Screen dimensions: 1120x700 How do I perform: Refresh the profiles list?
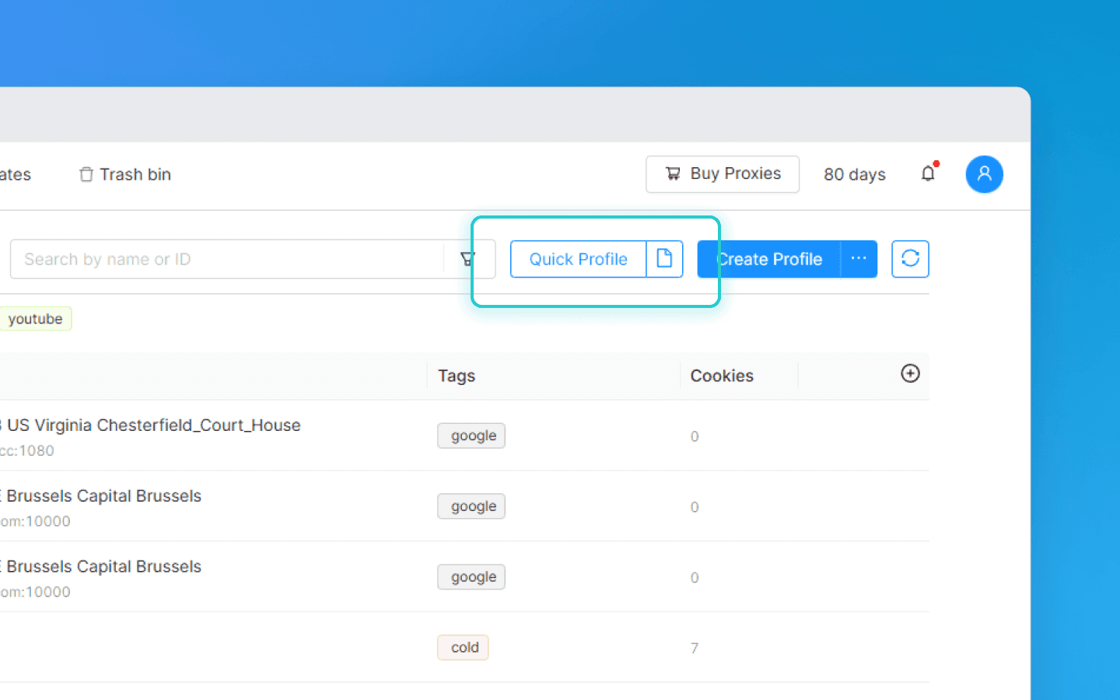coord(910,259)
